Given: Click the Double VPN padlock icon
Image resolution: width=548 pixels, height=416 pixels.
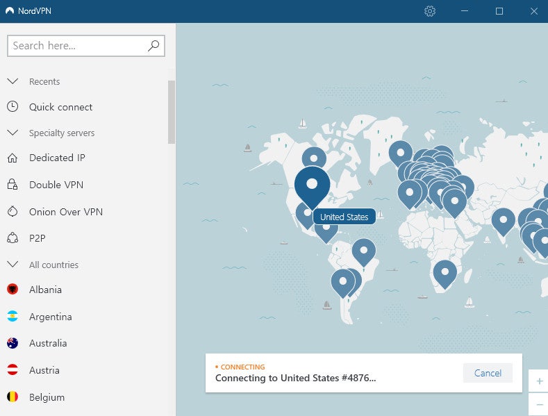Looking at the screenshot, I should tap(13, 184).
